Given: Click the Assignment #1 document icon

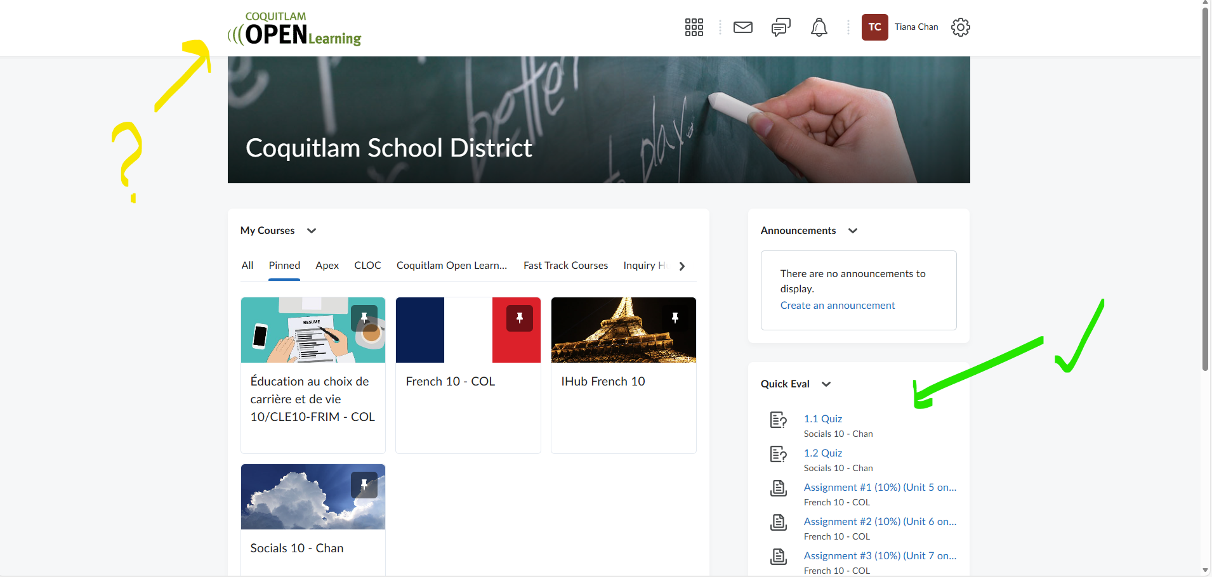Looking at the screenshot, I should coord(779,488).
